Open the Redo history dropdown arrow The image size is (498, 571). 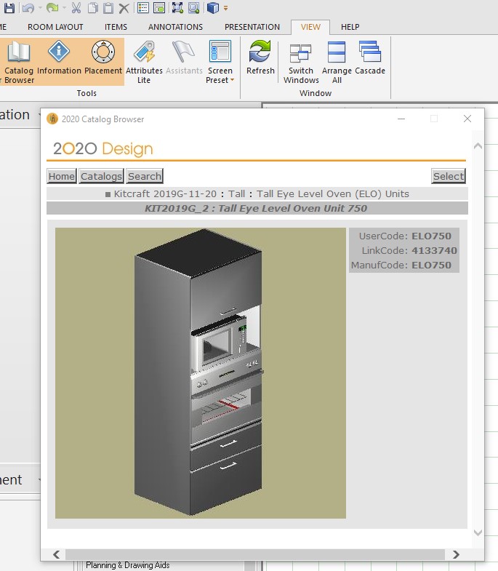(64, 8)
